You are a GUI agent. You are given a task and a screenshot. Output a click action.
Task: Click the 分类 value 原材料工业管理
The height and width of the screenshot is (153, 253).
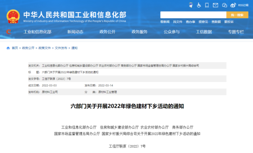click(108, 92)
